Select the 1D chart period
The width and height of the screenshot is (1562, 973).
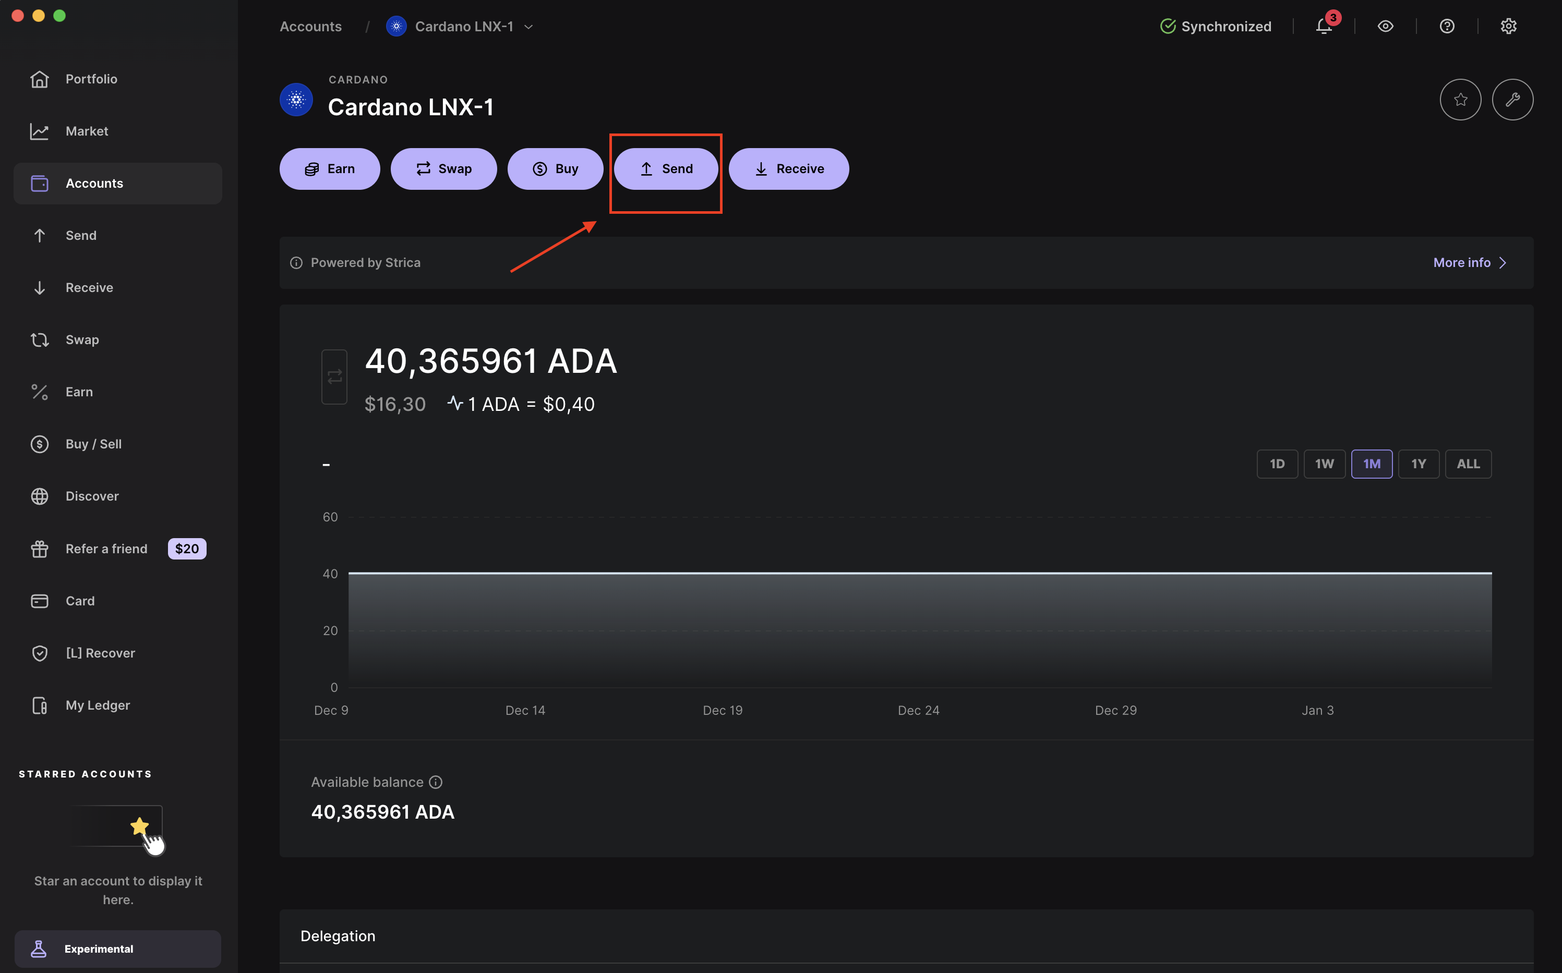[1278, 464]
